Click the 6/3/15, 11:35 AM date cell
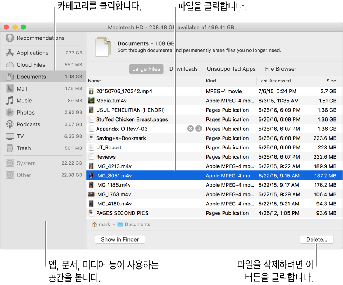This screenshot has height=285, width=343. [279, 101]
